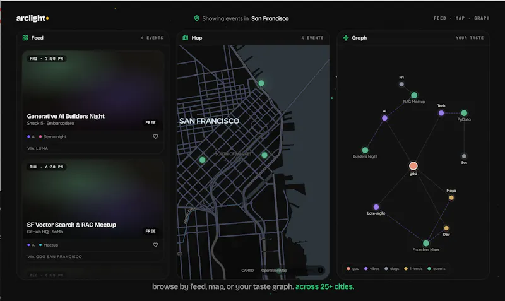Click the FREE badge on RAG Meetup card
The height and width of the screenshot is (301, 505).
pos(150,231)
